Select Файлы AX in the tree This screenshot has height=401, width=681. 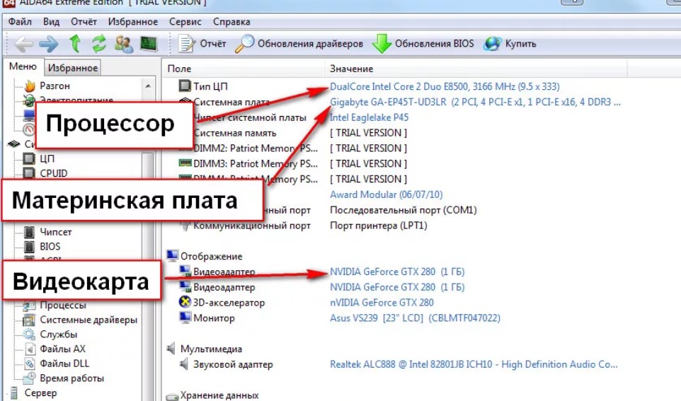click(x=62, y=349)
